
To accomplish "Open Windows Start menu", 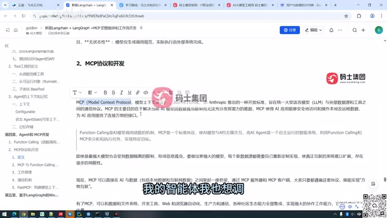I will (4, 214).
